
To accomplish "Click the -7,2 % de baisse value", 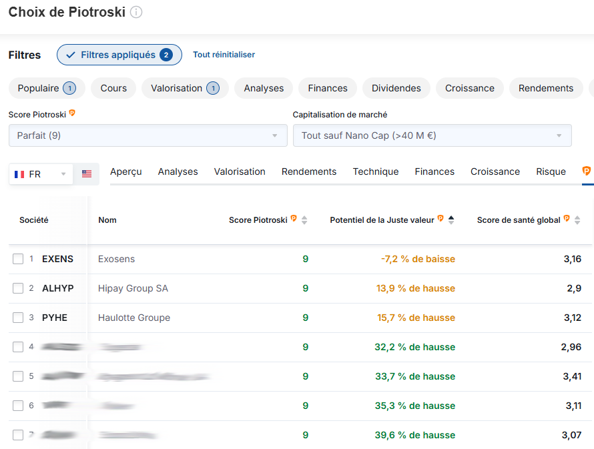I will (x=418, y=259).
